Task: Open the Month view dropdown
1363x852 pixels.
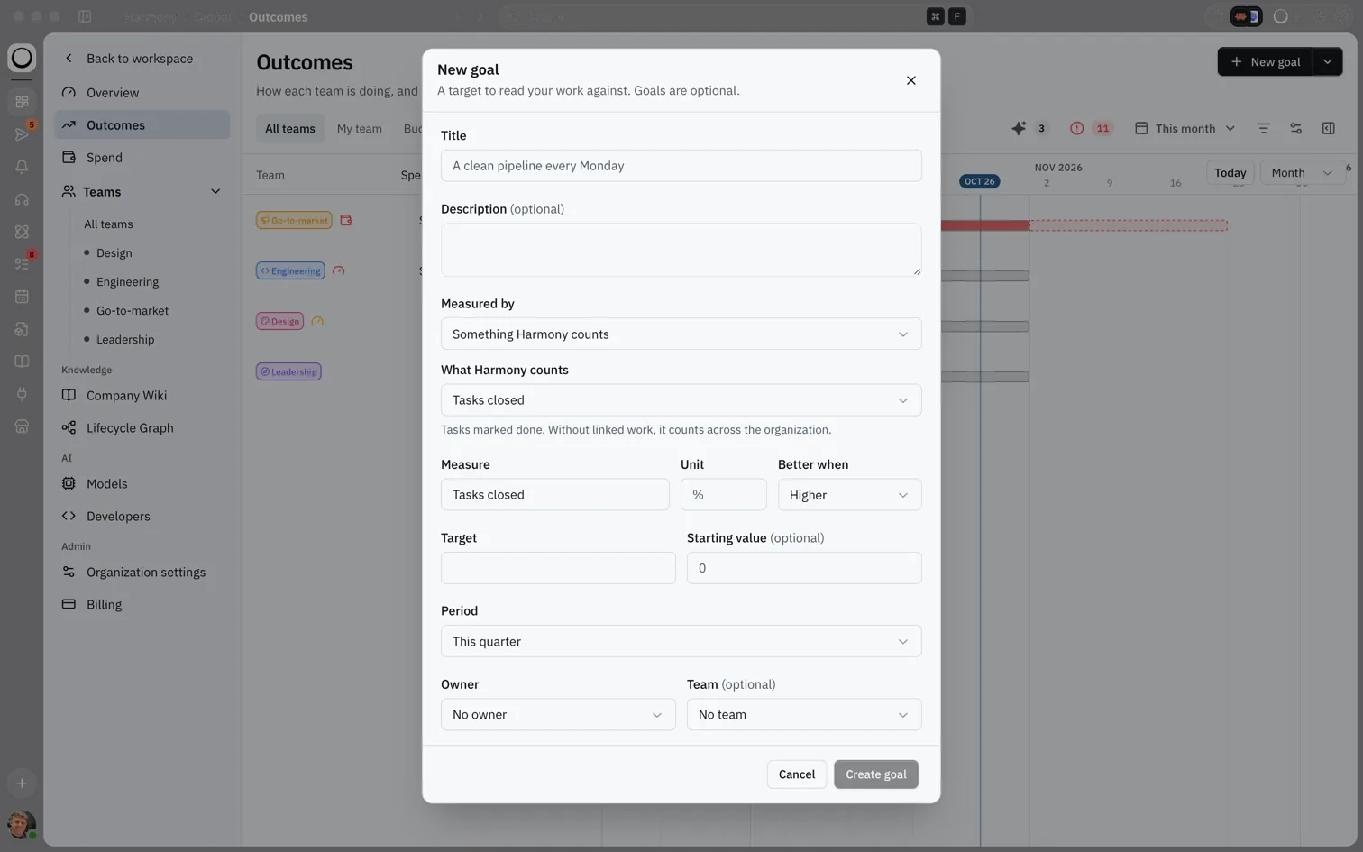Action: pos(1302,173)
